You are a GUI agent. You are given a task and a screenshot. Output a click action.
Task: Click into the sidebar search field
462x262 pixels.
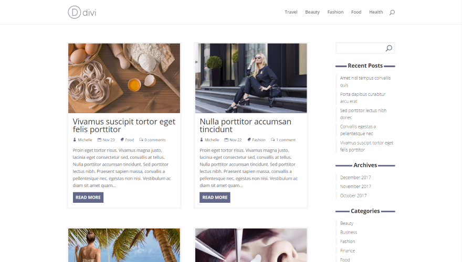coord(361,48)
